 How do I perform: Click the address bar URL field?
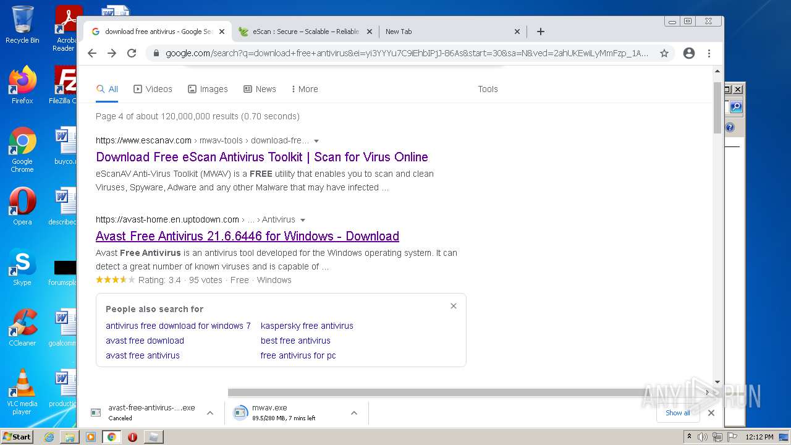[407, 53]
